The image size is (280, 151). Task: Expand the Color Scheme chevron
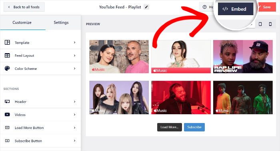(x=75, y=68)
